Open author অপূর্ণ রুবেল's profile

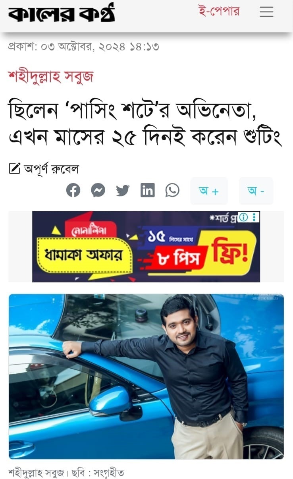(51, 169)
